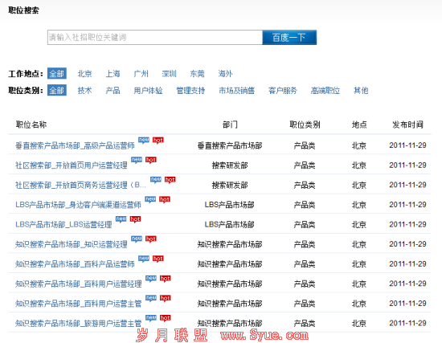Image resolution: width=442 pixels, height=343 pixels.
Task: Click the new badge on 身边客户端渠道运营师 row
Action: pos(150,199)
